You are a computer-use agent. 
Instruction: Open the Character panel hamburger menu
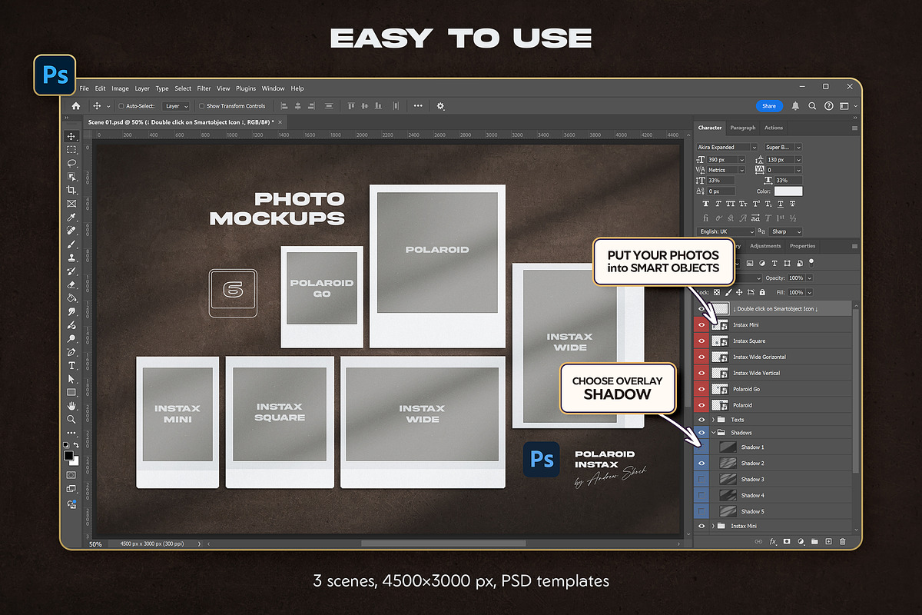pos(854,128)
